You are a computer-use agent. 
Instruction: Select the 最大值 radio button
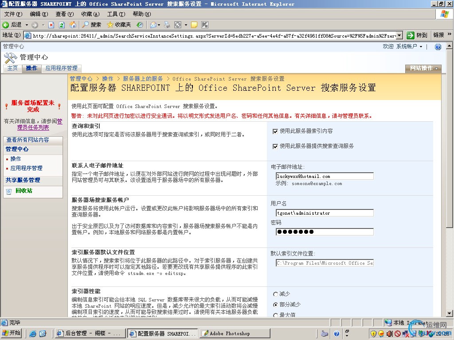point(275,315)
